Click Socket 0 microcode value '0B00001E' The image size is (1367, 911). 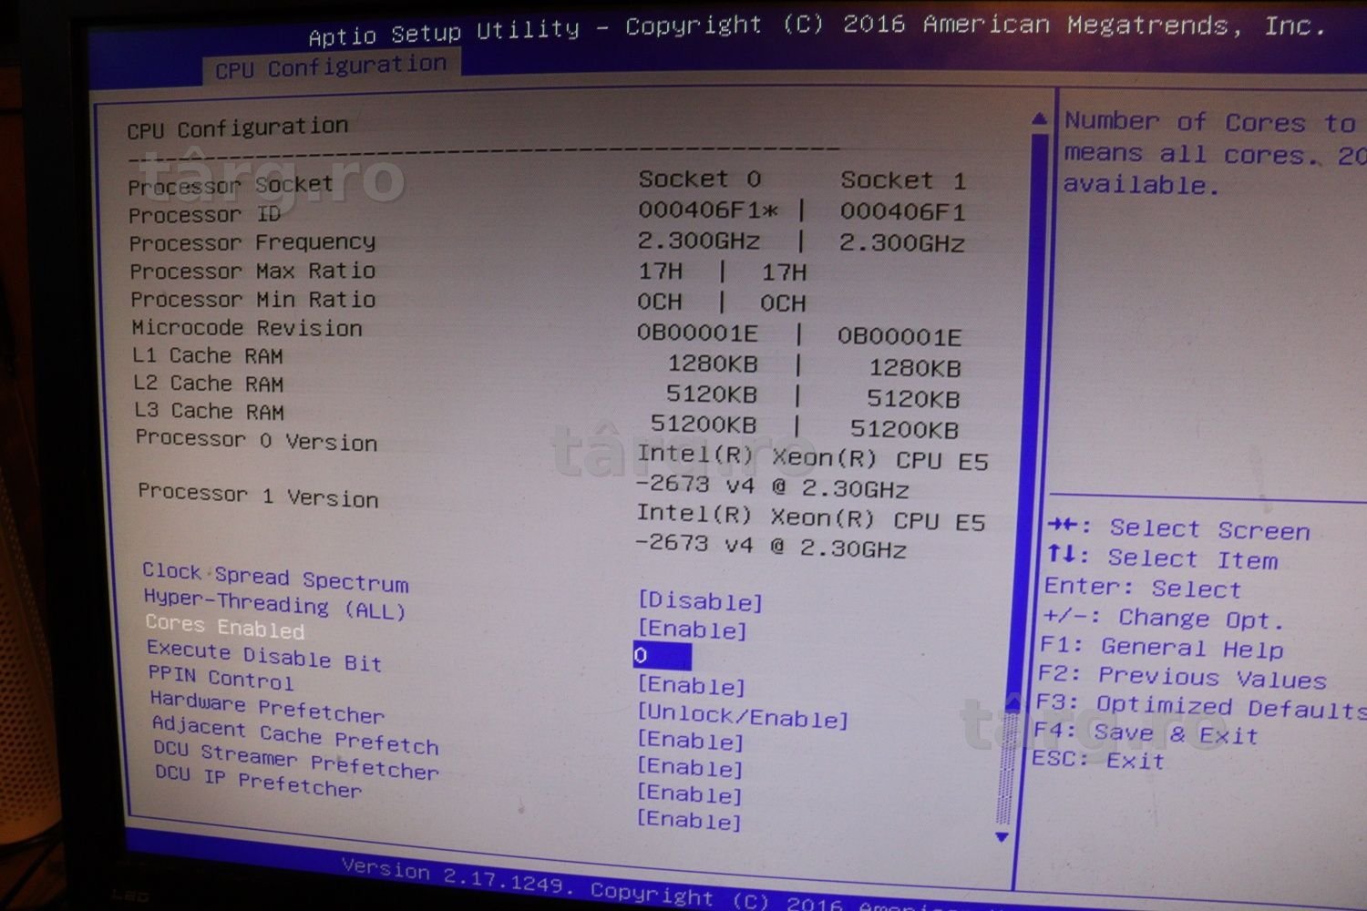pyautogui.click(x=697, y=333)
